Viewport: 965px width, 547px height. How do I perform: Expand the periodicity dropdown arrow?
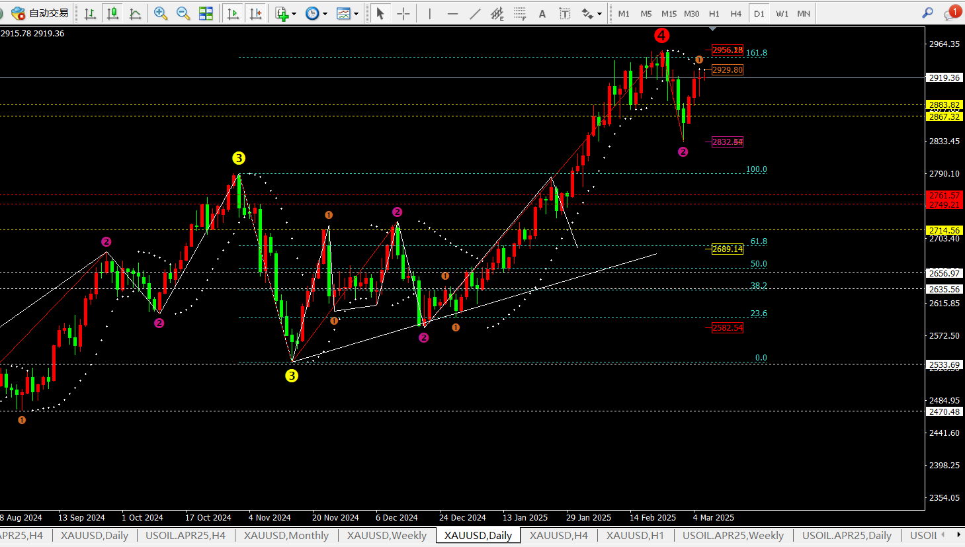325,13
